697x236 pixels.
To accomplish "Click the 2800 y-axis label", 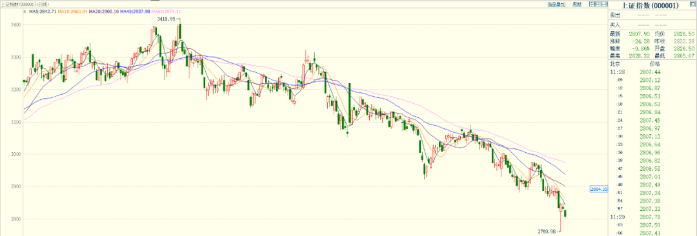I will click(15, 219).
